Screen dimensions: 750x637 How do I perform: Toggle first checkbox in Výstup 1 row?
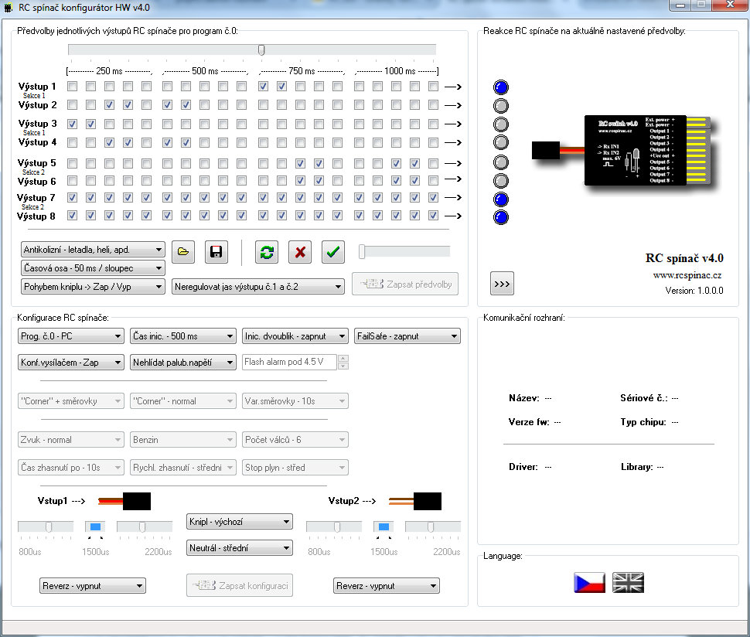point(72,87)
